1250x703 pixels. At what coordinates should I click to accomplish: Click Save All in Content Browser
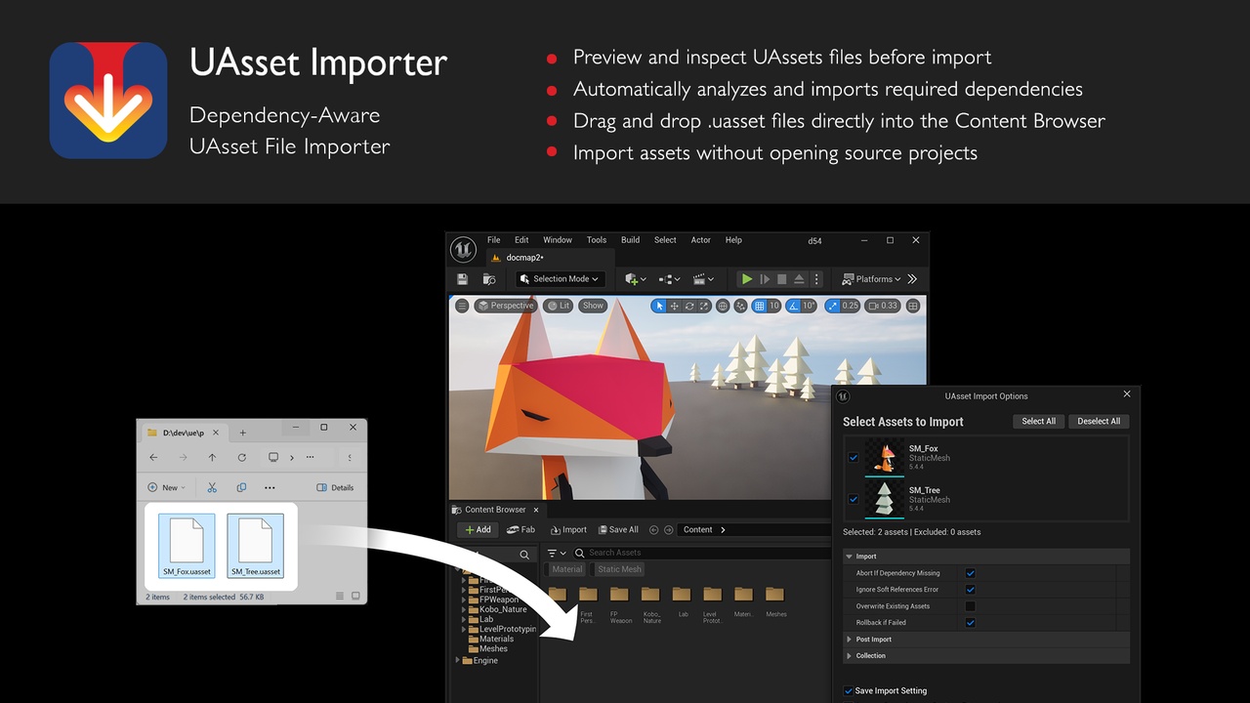[x=618, y=529]
